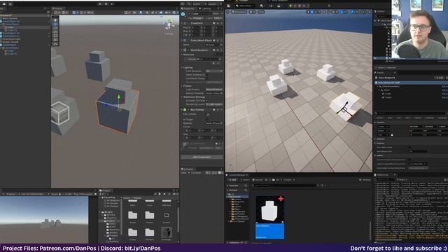Select Directional Light in Unity Hierarchy
The height and width of the screenshot is (252, 448).
click(x=11, y=39)
